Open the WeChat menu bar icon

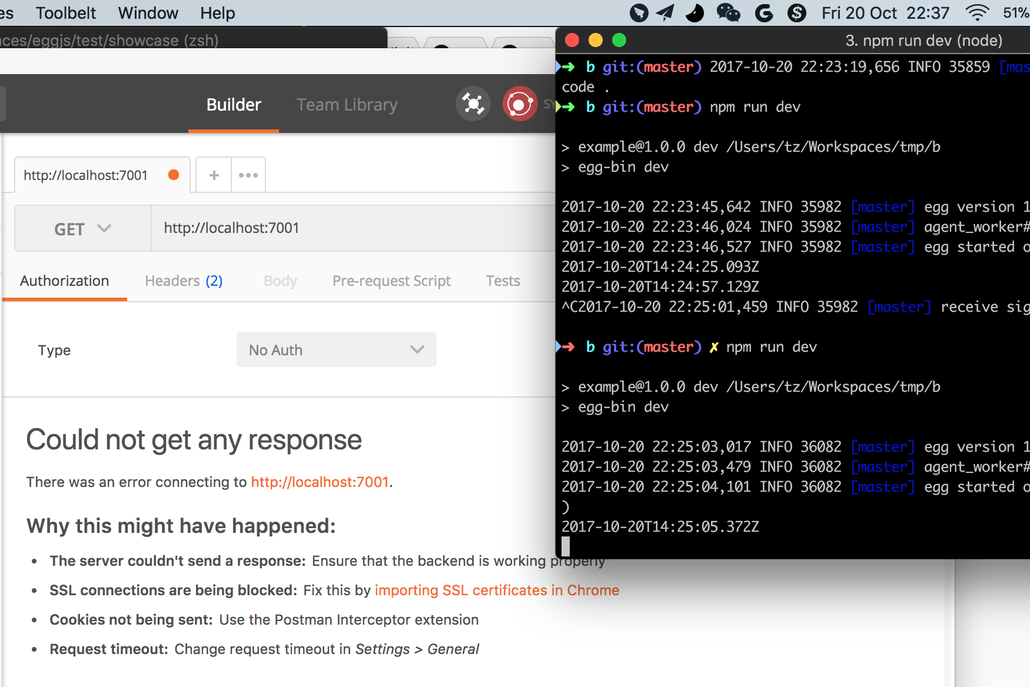point(729,12)
